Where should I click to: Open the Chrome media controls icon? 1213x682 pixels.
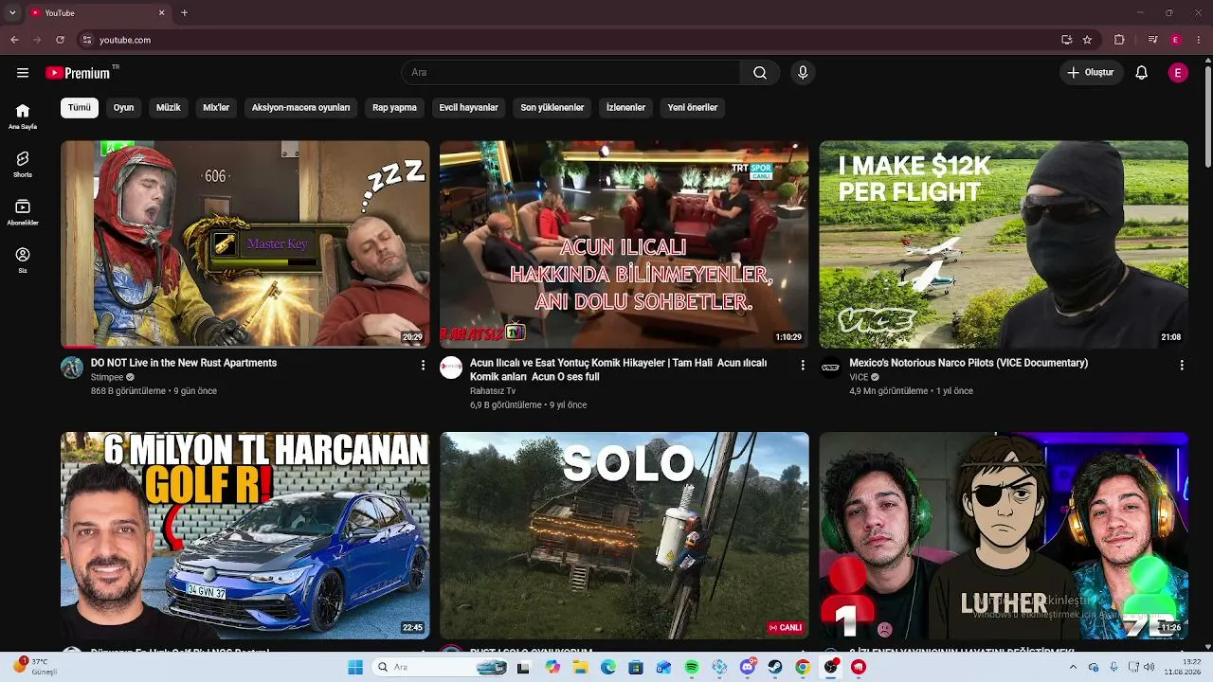[x=1153, y=40]
